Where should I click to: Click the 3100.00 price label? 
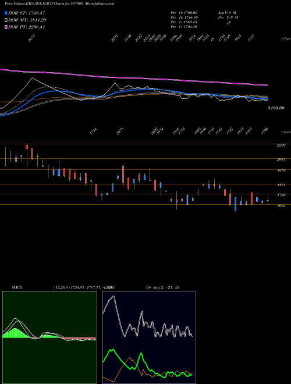tap(276, 108)
